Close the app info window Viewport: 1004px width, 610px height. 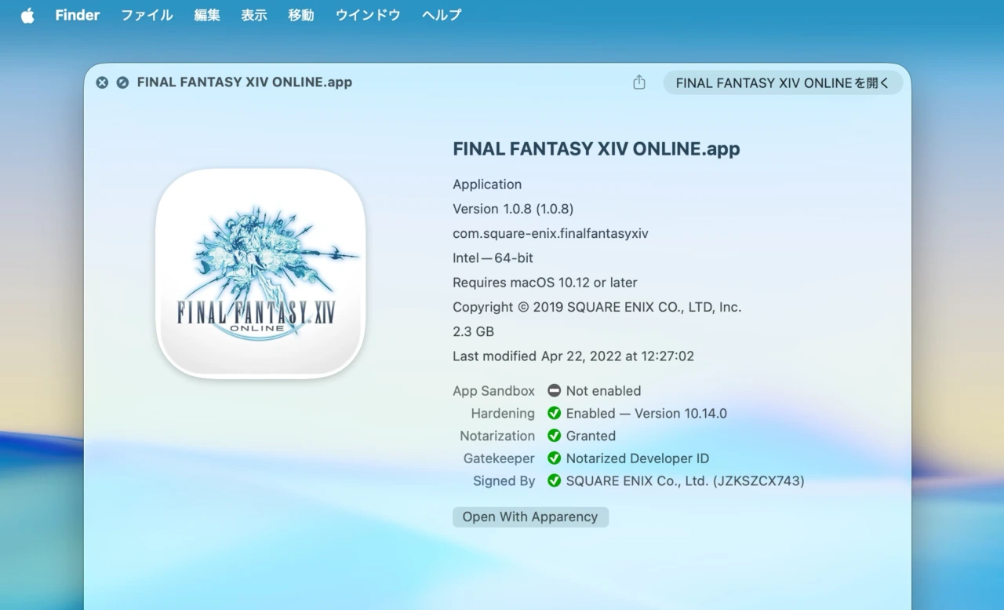click(101, 82)
